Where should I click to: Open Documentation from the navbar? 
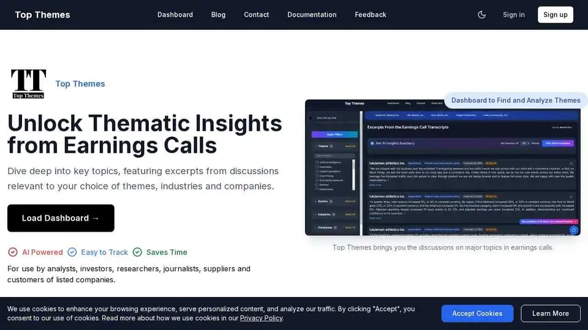[312, 15]
